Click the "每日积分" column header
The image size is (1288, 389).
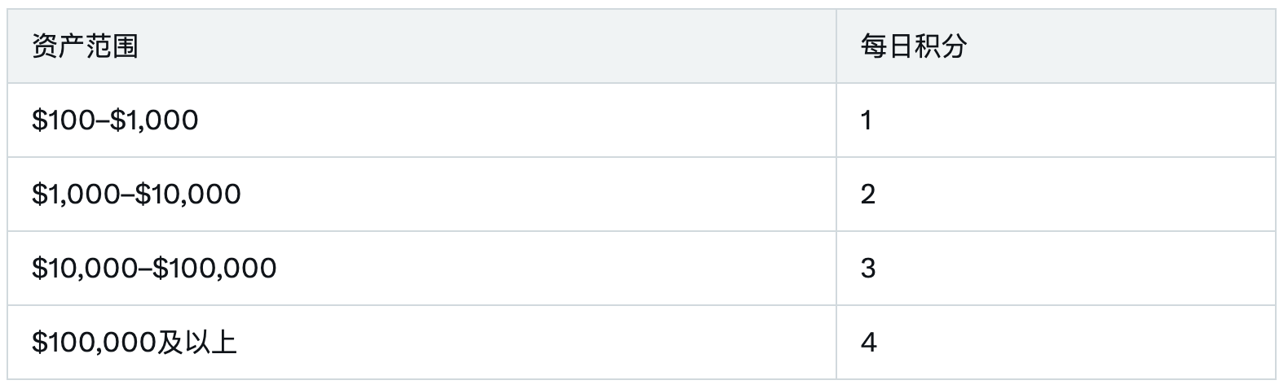tap(913, 46)
